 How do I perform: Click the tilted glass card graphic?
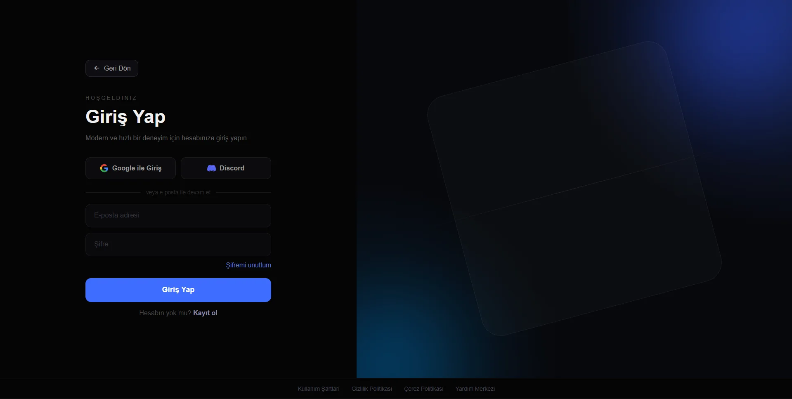coord(574,188)
